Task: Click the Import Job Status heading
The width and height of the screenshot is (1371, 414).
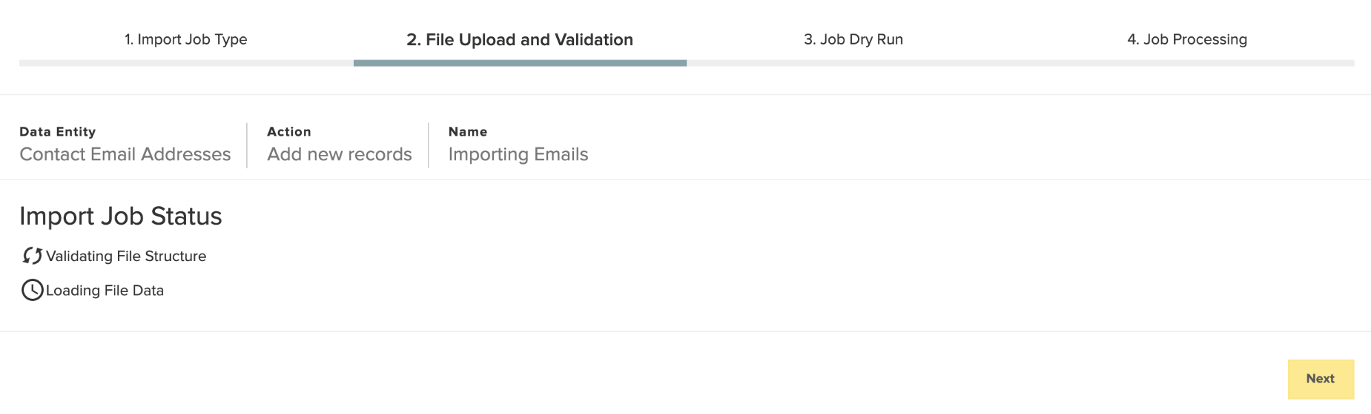Action: click(x=121, y=216)
